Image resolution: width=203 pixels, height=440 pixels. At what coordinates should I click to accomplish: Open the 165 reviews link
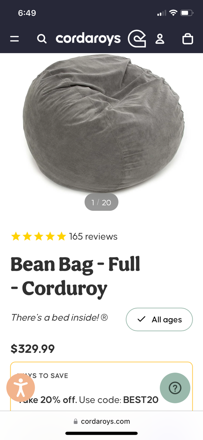click(x=93, y=236)
